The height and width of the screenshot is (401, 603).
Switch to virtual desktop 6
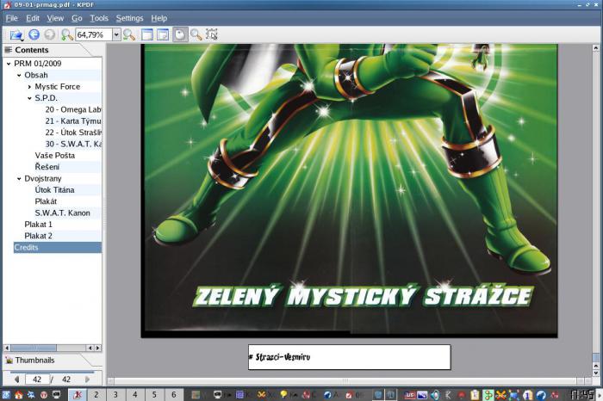(x=174, y=394)
